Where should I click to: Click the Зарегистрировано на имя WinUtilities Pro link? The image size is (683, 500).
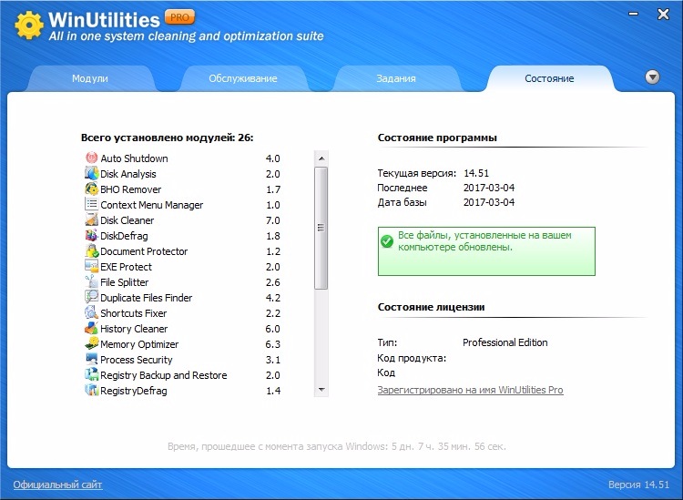click(x=471, y=390)
